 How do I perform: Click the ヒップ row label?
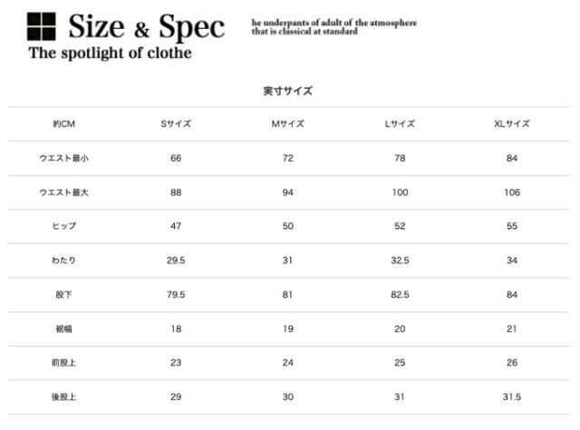coord(63,226)
